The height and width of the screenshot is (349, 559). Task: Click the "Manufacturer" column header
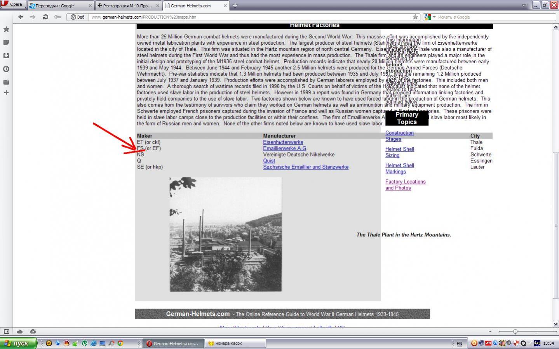(279, 136)
